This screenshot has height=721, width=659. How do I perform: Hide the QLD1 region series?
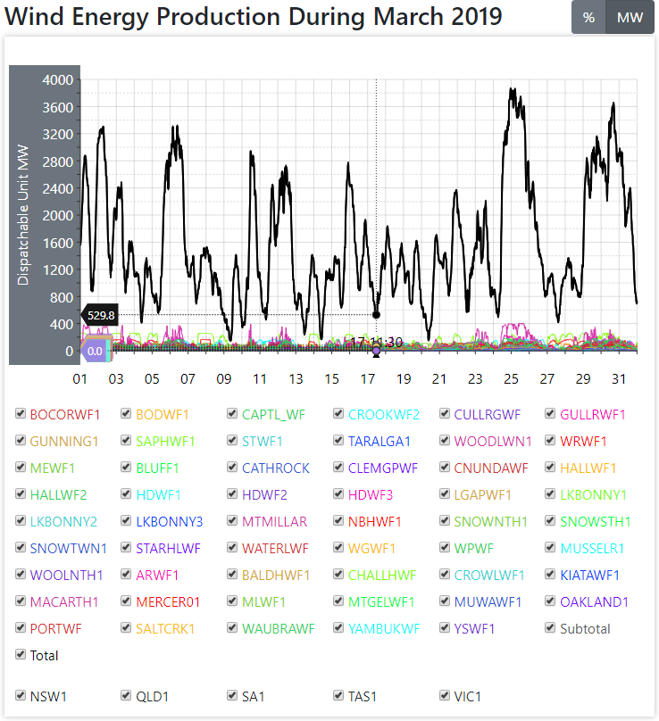[127, 696]
